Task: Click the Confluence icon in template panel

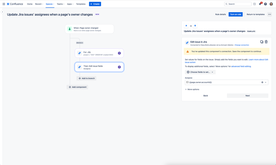Action: tap(186, 26)
